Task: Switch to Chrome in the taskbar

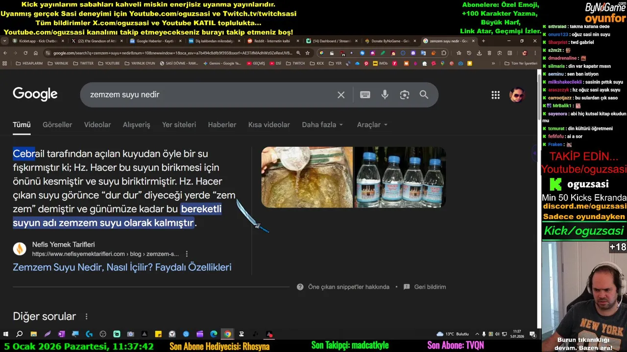Action: coord(227,334)
